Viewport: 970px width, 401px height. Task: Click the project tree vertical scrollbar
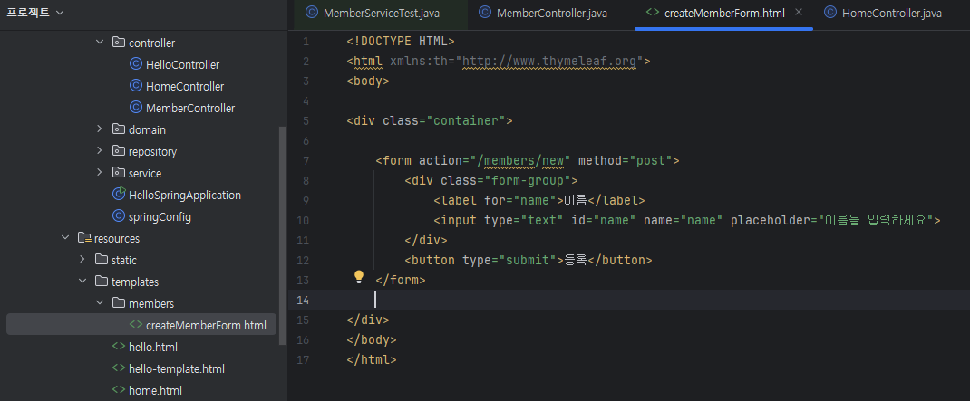point(284,234)
